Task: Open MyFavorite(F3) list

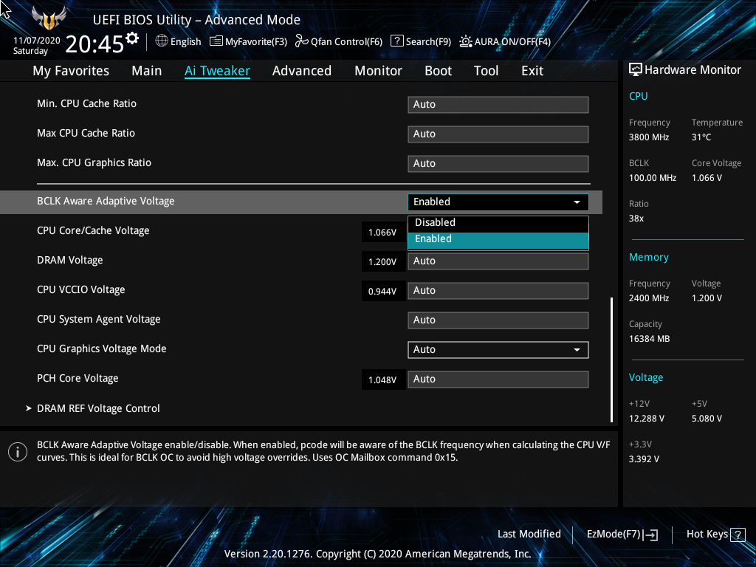Action: [x=248, y=41]
